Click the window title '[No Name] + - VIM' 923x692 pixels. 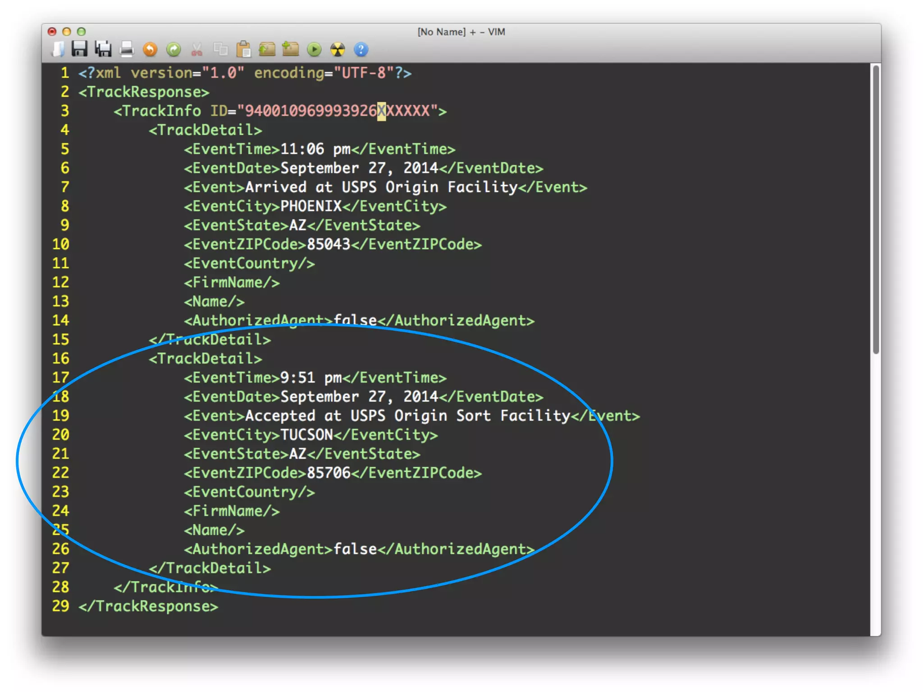coord(461,32)
